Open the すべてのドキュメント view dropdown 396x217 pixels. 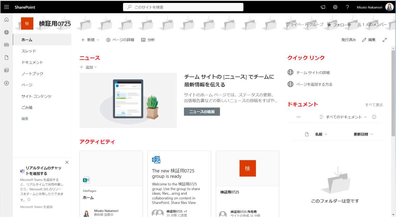coord(343,117)
